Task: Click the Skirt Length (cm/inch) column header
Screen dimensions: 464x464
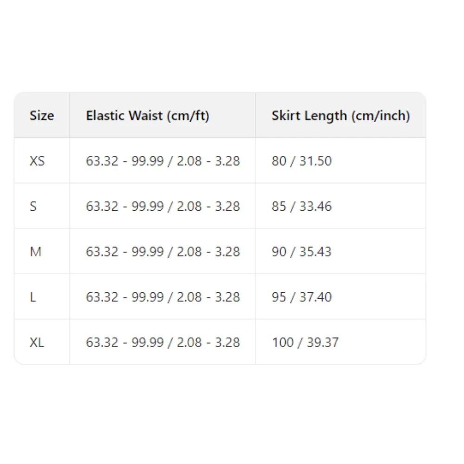Action: click(341, 116)
